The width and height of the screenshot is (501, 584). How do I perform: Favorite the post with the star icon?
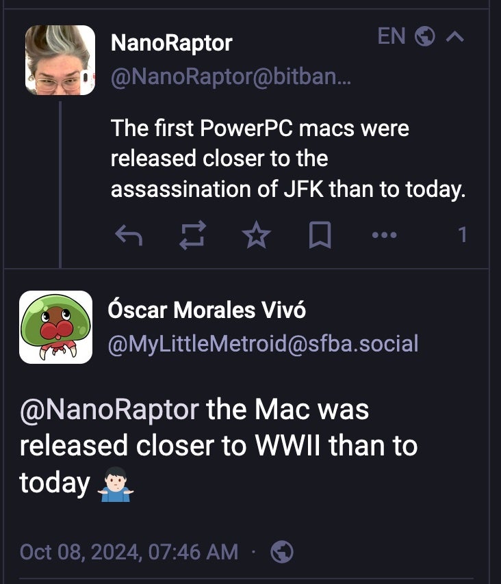point(257,236)
